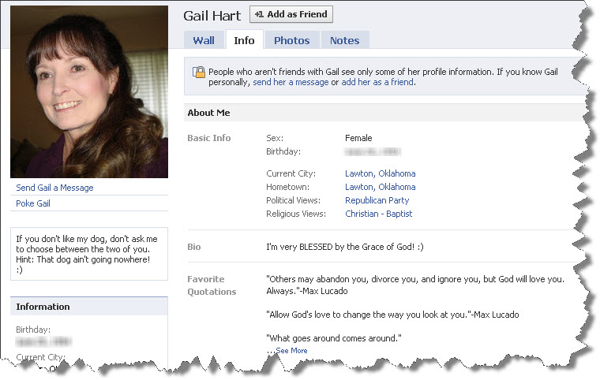
Task: Click the Gail Hart name heading
Action: coord(212,16)
